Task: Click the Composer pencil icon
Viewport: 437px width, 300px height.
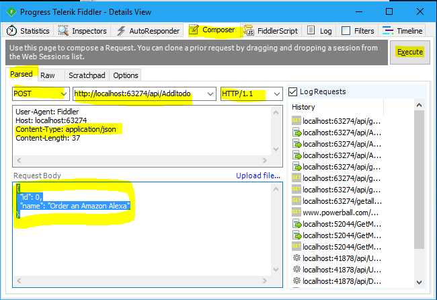Action: [x=194, y=30]
